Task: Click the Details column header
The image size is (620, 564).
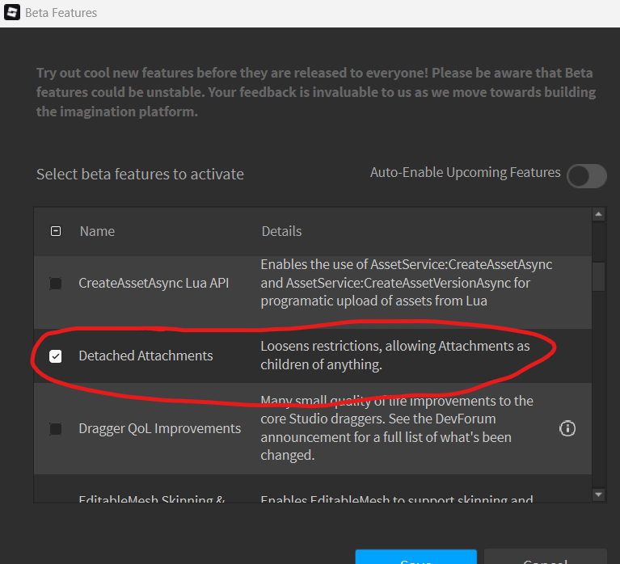Action: [x=281, y=231]
